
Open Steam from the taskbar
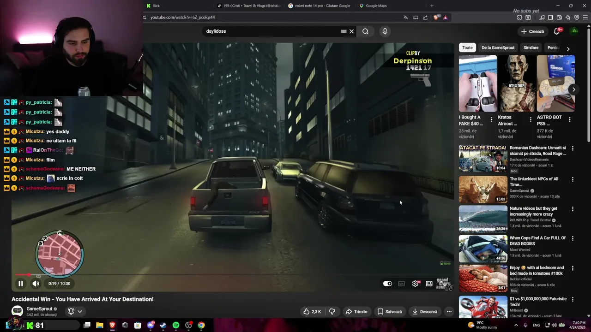(x=163, y=326)
